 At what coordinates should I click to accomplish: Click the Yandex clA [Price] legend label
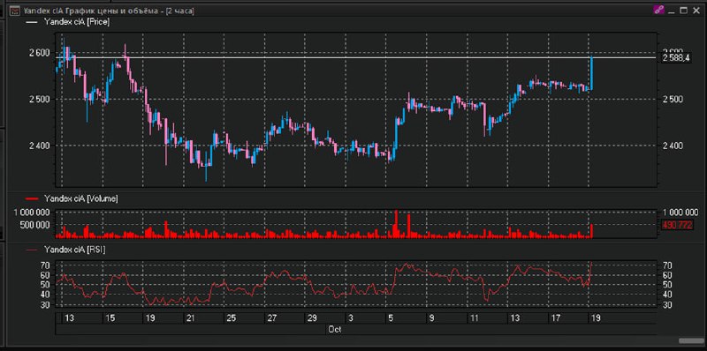77,21
